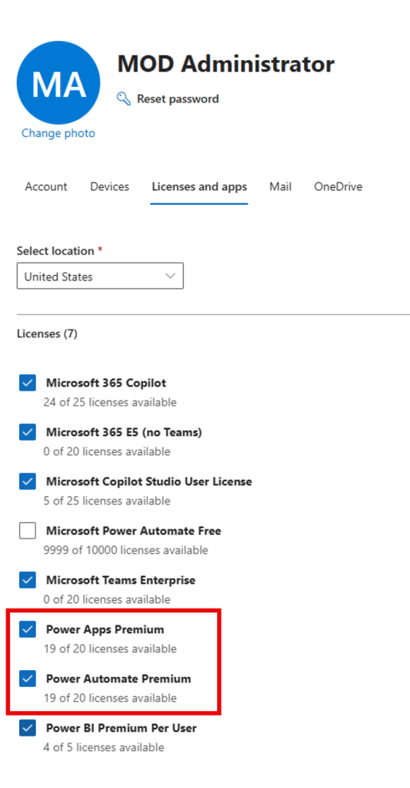
Task: Toggle Microsoft Copilot Studio User License checkbox
Action: pyautogui.click(x=28, y=481)
